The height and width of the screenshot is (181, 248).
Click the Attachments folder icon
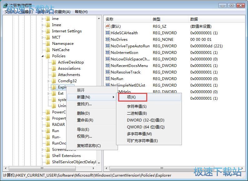click(x=54, y=75)
